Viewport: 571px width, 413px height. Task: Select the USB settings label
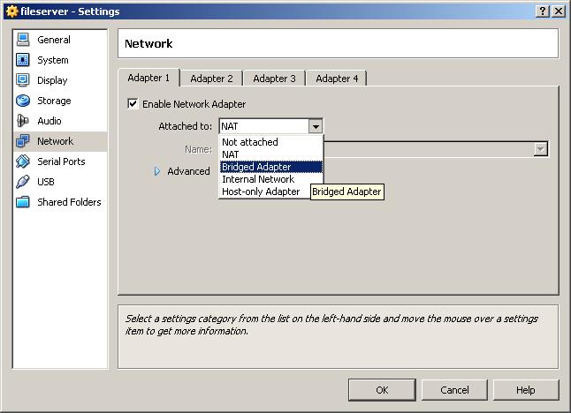click(x=46, y=182)
